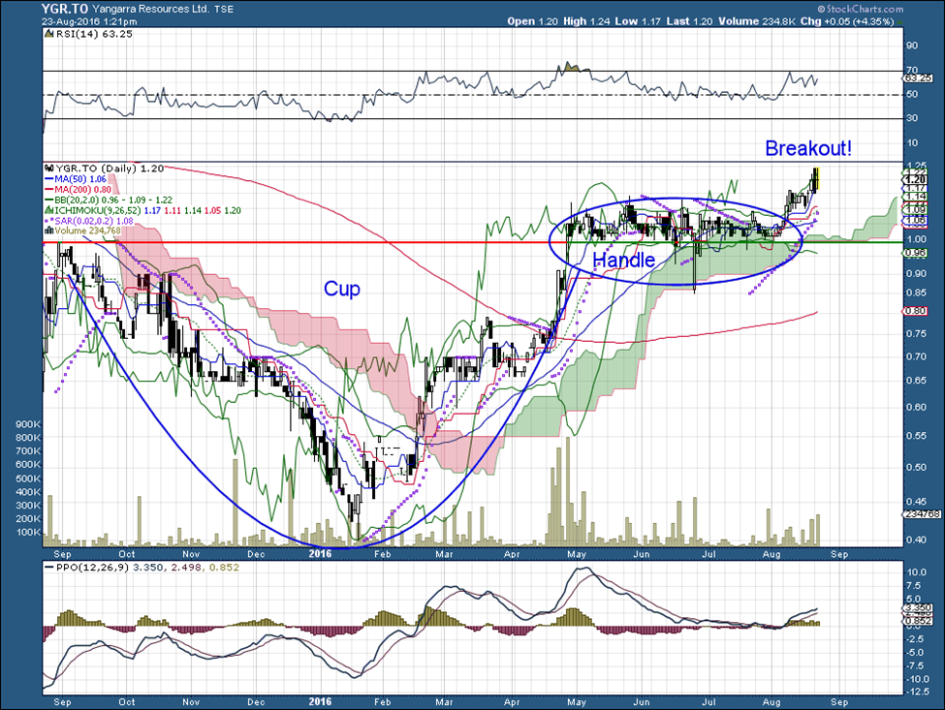Click the Chg +0.05 (+4.35%) header value

pos(847,21)
